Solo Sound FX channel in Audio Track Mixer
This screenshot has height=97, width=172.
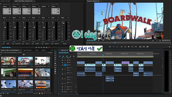pos(16,20)
